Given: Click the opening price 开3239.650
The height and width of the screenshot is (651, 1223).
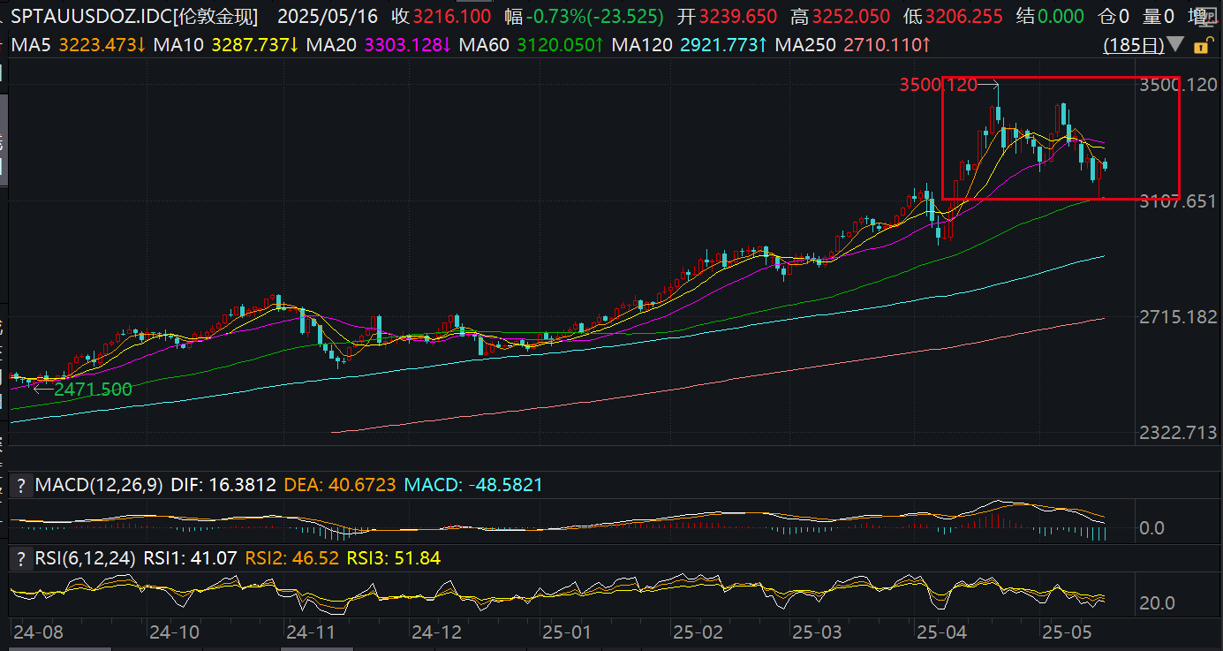Looking at the screenshot, I should point(727,16).
